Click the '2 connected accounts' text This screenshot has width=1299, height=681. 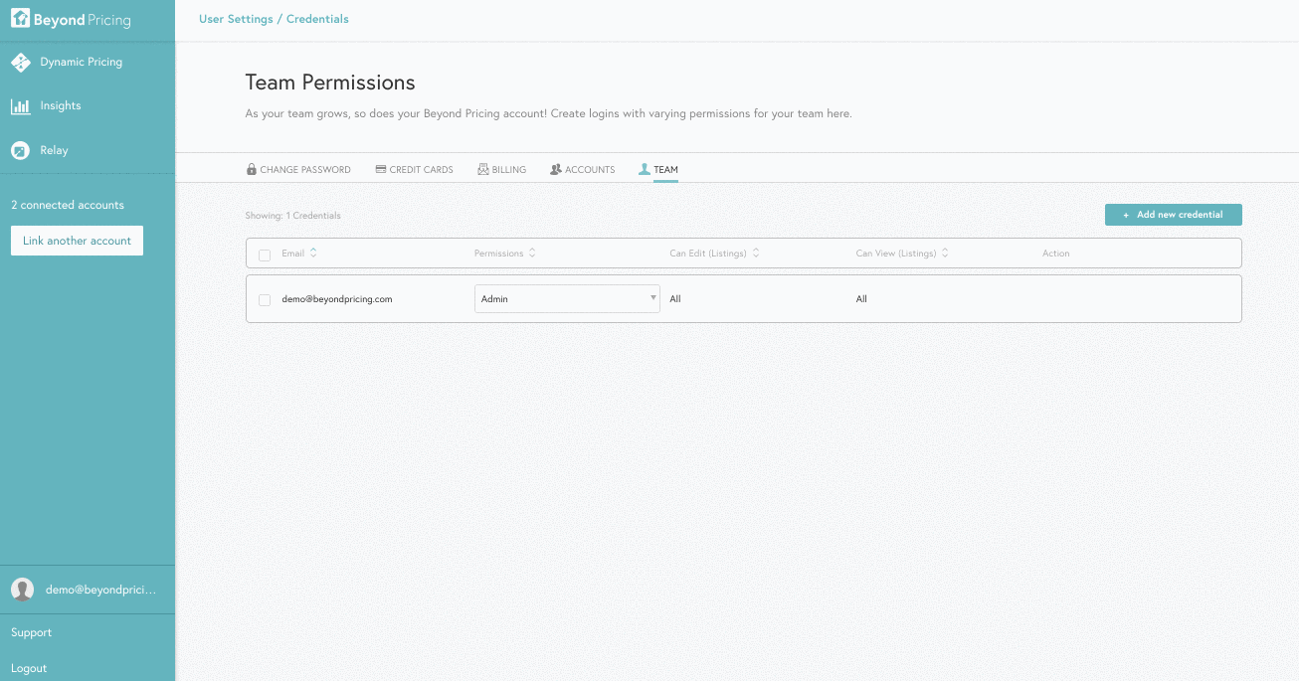pos(68,205)
